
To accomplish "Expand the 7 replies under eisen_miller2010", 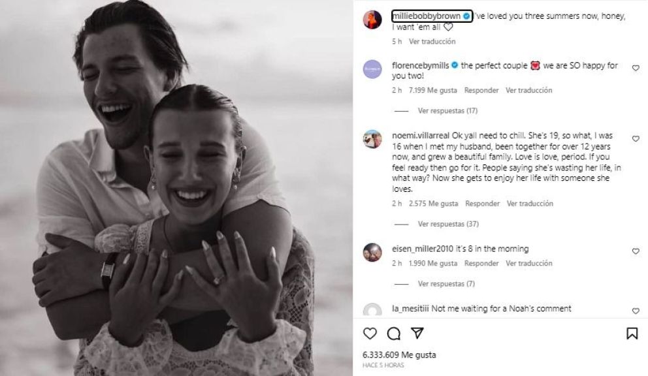I will (446, 284).
